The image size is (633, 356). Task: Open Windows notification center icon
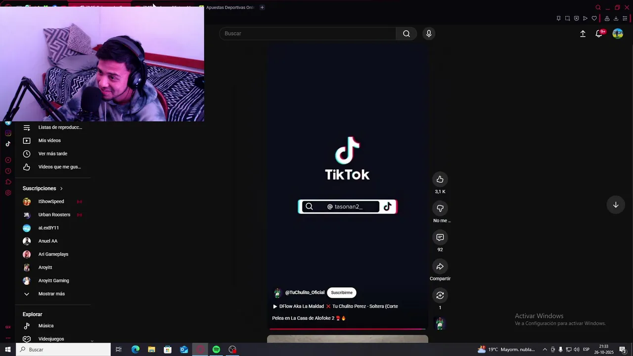coord(623,350)
